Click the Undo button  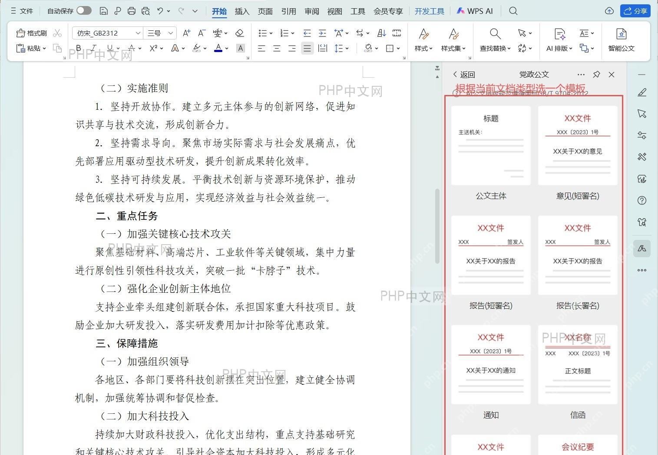click(x=160, y=11)
